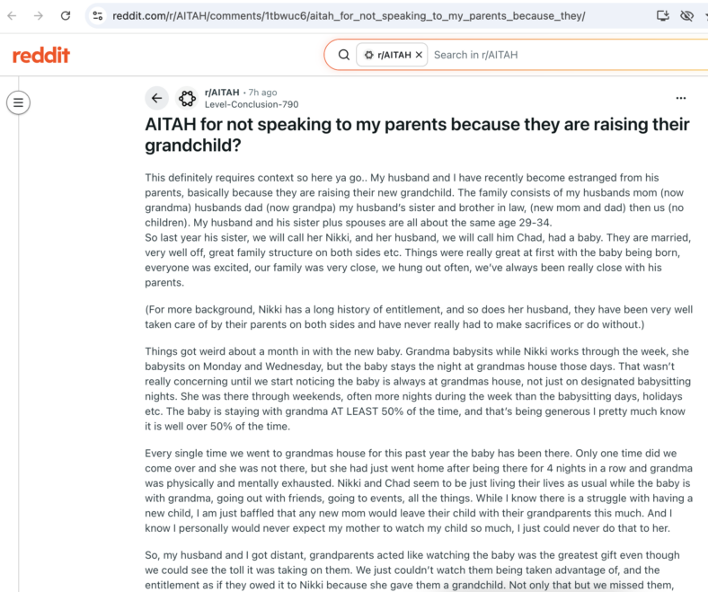The image size is (708, 592).
Task: Go back with the browser back arrow
Action: tap(13, 16)
